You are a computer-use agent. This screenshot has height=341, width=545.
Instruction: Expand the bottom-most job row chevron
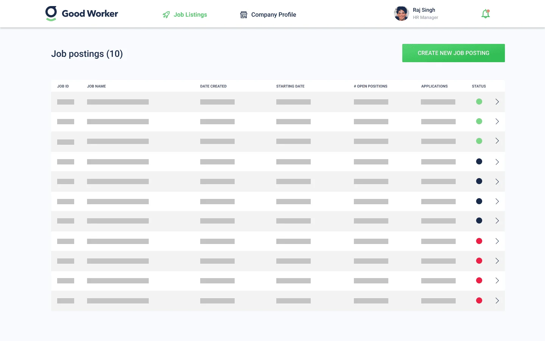(497, 300)
